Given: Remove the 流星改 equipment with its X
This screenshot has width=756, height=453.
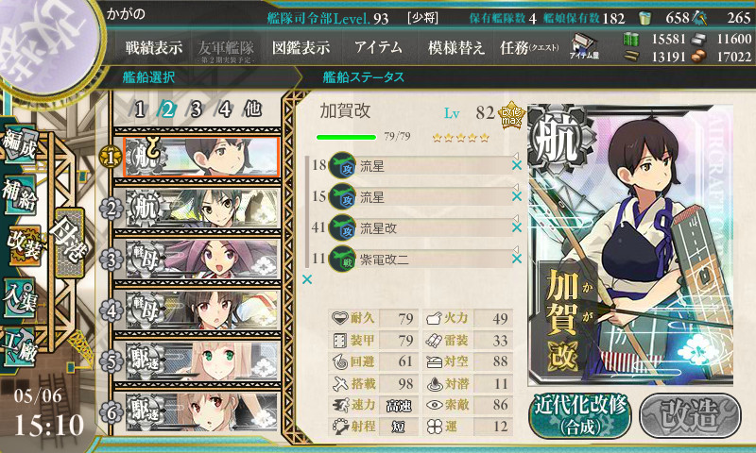Looking at the screenshot, I should pyautogui.click(x=516, y=227).
